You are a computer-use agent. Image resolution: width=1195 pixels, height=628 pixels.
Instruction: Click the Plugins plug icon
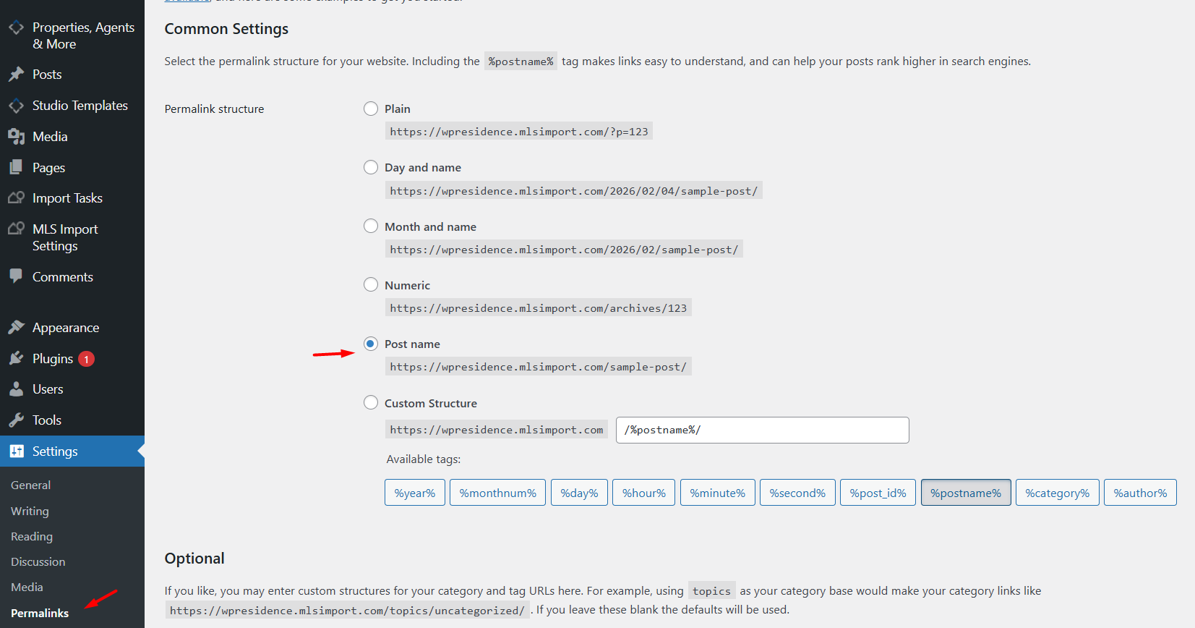point(16,359)
